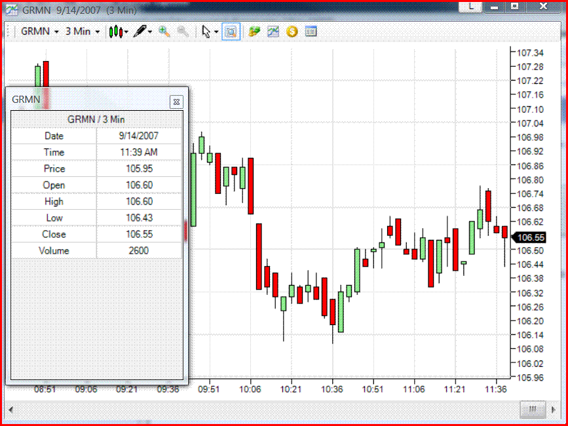The image size is (568, 426).
Task: Click the 08:51 time axis label
Action: pos(45,389)
